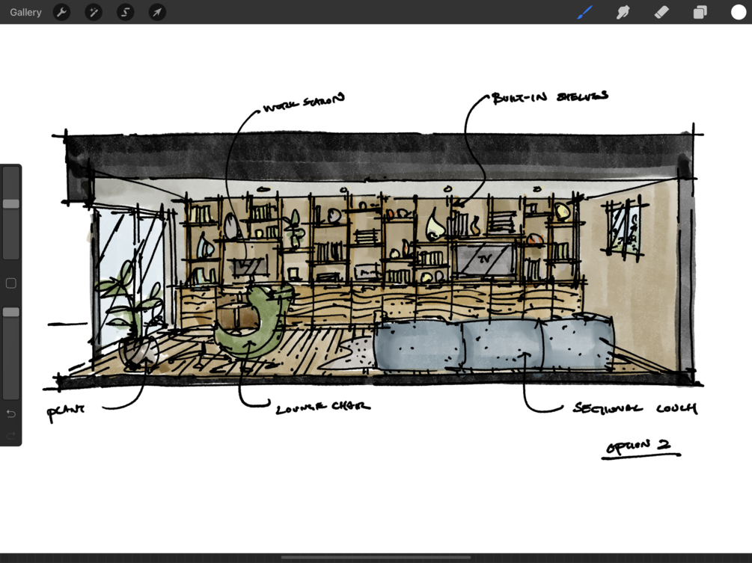Tap the home indicator bar
Image resolution: width=752 pixels, height=563 pixels.
[376, 557]
